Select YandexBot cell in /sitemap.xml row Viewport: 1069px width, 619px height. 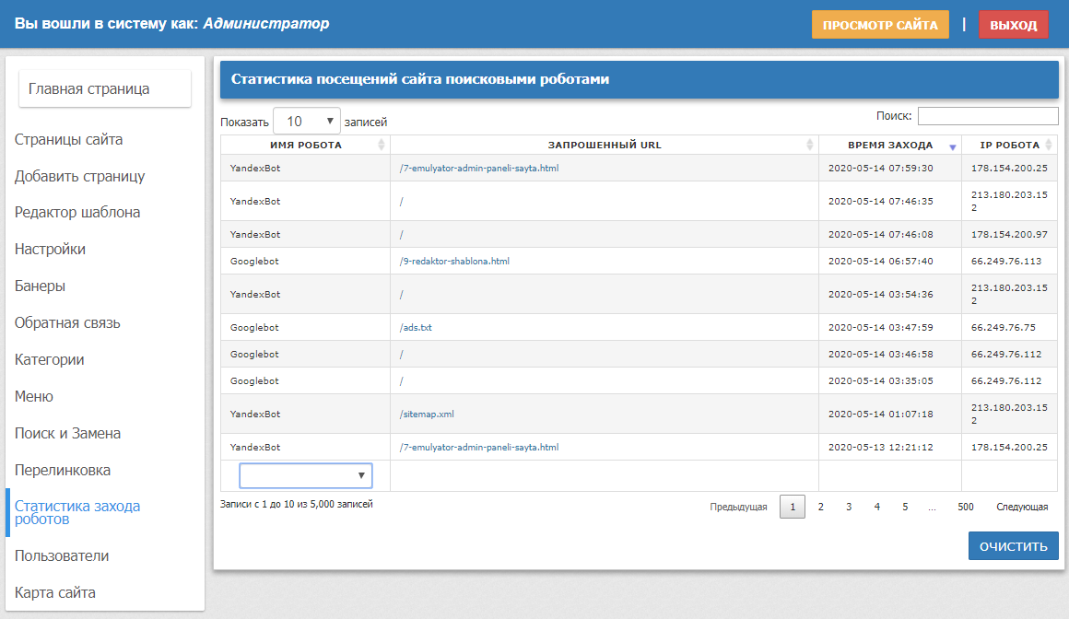(305, 414)
